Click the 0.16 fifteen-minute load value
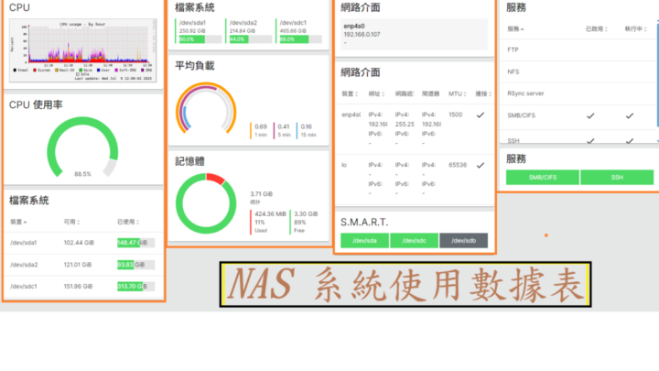 point(307,126)
